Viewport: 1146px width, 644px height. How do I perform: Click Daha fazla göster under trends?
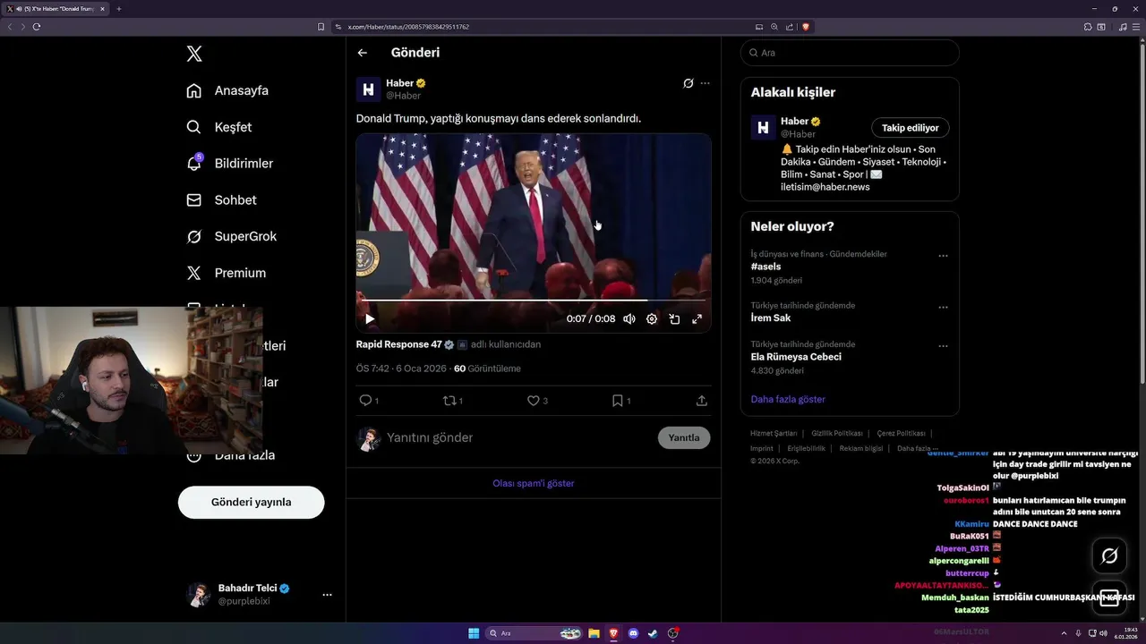pyautogui.click(x=788, y=399)
